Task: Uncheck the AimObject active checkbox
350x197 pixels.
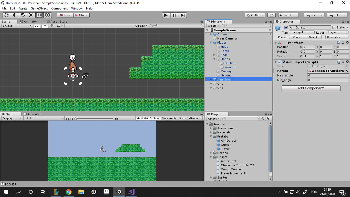Action: click(286, 27)
